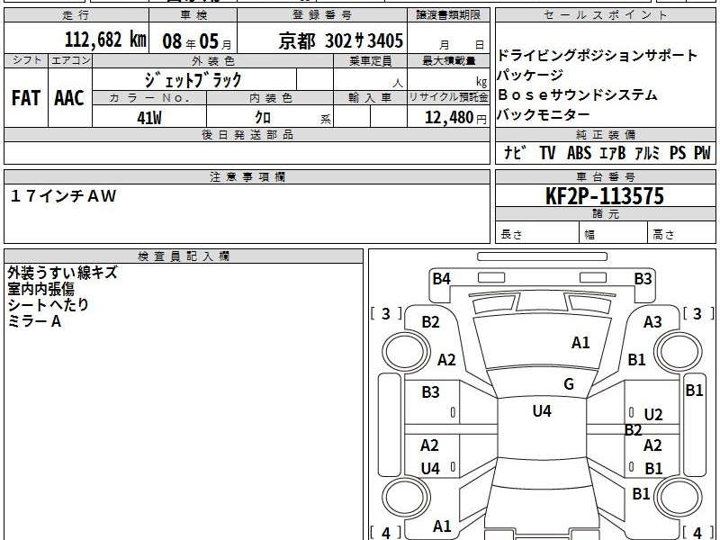Click inspector note シートへたり
Image resolution: width=720 pixels, height=540 pixels.
(49, 305)
